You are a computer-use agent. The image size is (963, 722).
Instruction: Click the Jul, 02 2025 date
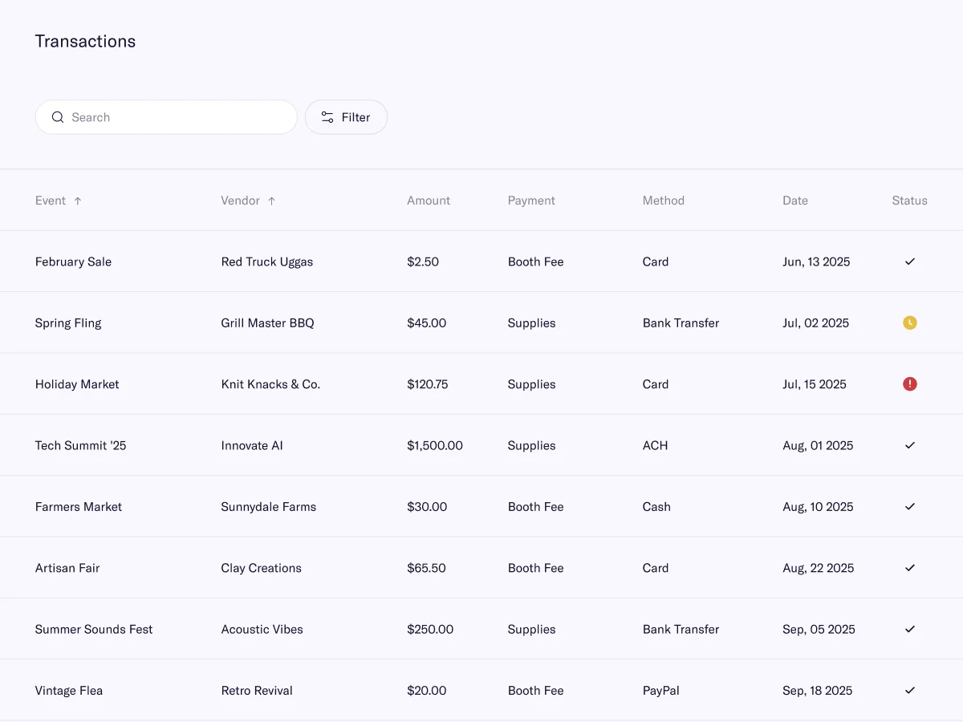pyautogui.click(x=816, y=323)
